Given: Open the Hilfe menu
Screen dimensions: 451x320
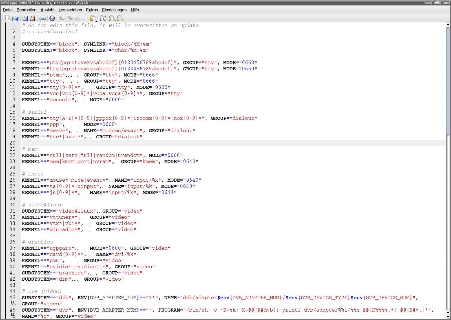Looking at the screenshot, I should click(135, 10).
